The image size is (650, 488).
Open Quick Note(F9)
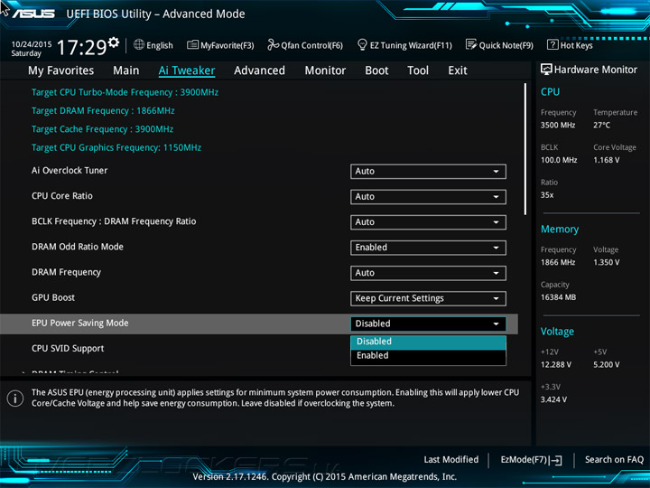(499, 45)
